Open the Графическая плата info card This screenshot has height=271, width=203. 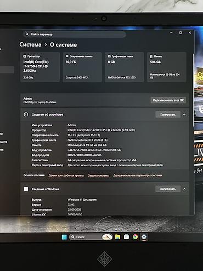tap(125, 67)
